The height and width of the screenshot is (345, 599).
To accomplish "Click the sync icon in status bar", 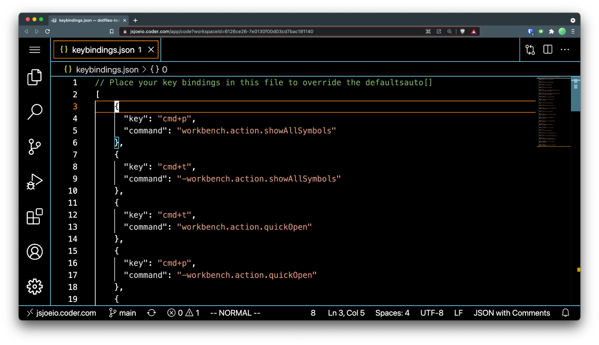I will (152, 313).
